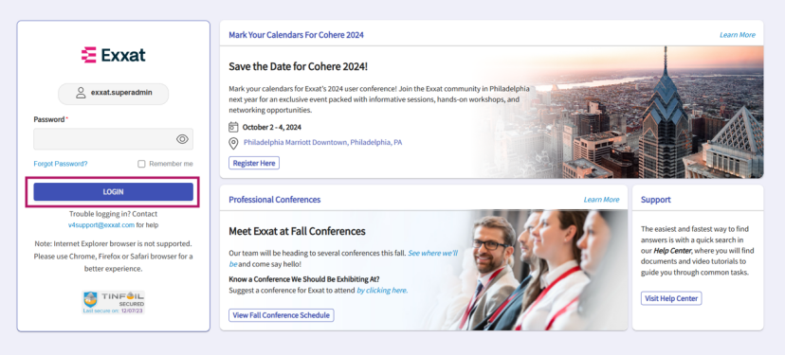Screen dimensions: 785x355
Task: Toggle password visibility eye icon
Action: (x=182, y=139)
